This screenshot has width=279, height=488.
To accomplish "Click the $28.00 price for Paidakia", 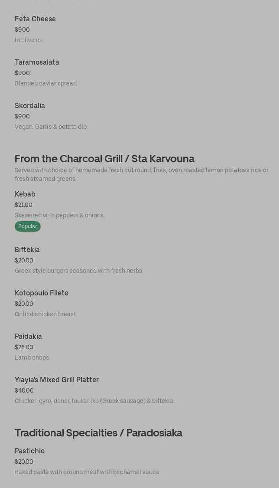I will pos(24,347).
